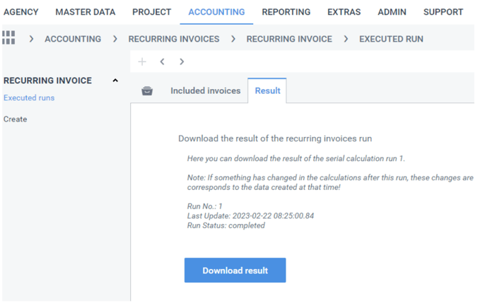This screenshot has width=478, height=303.
Task: Select the Result tab
Action: click(267, 91)
